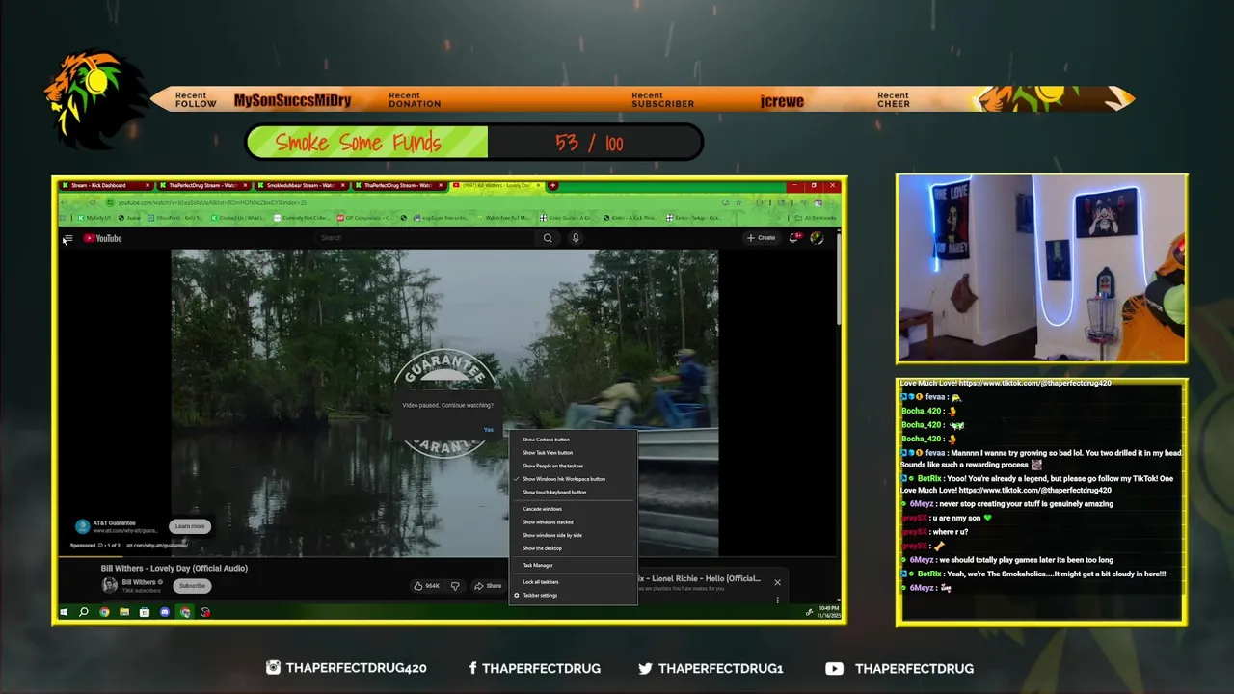Screen dimensions: 1234x694
Task: Click Learn more on the AT&T ad
Action: pos(190,526)
